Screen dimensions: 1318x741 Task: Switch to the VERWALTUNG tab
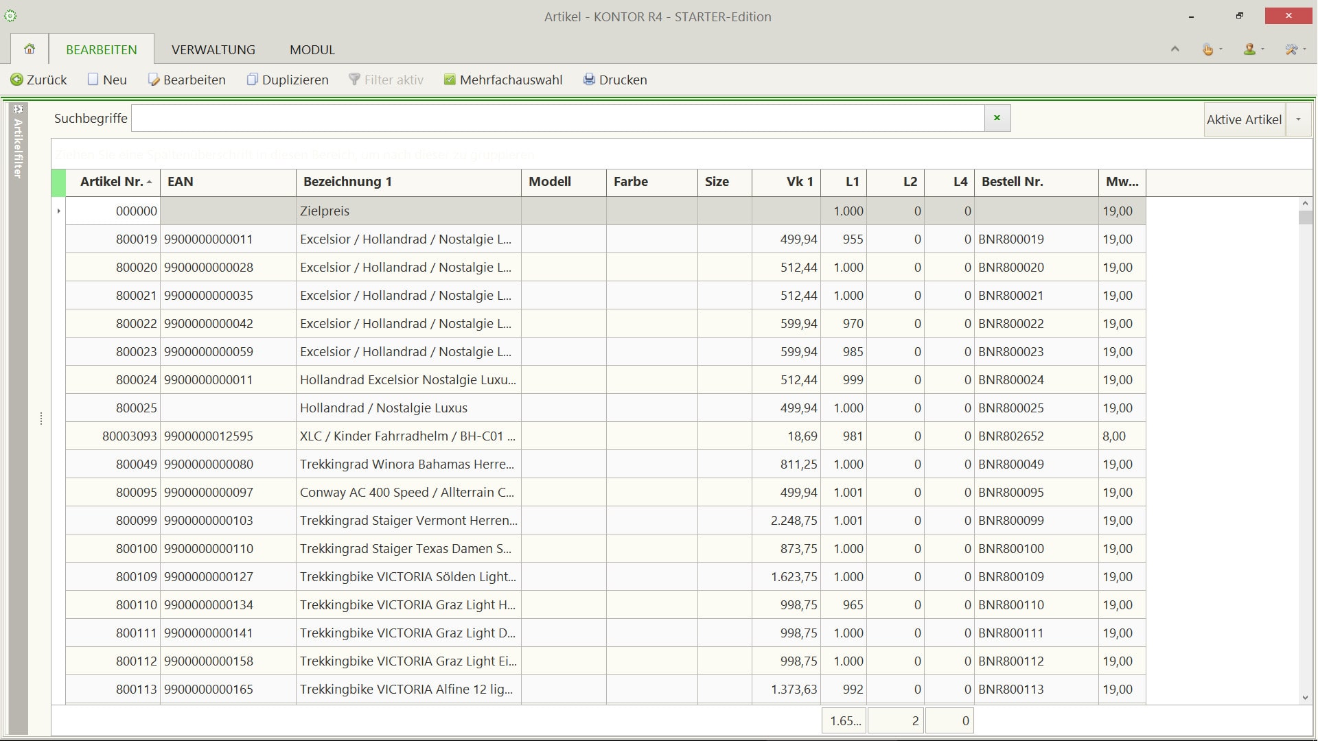[x=213, y=49]
